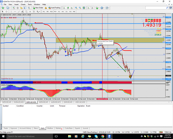The height and width of the screenshot is (139, 173).
Task: Select the text label tool
Action: [34, 11]
